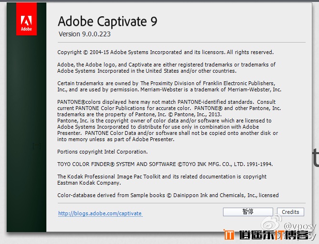Click the Adobe Captivate 9 title
319x244 pixels.
coord(107,22)
